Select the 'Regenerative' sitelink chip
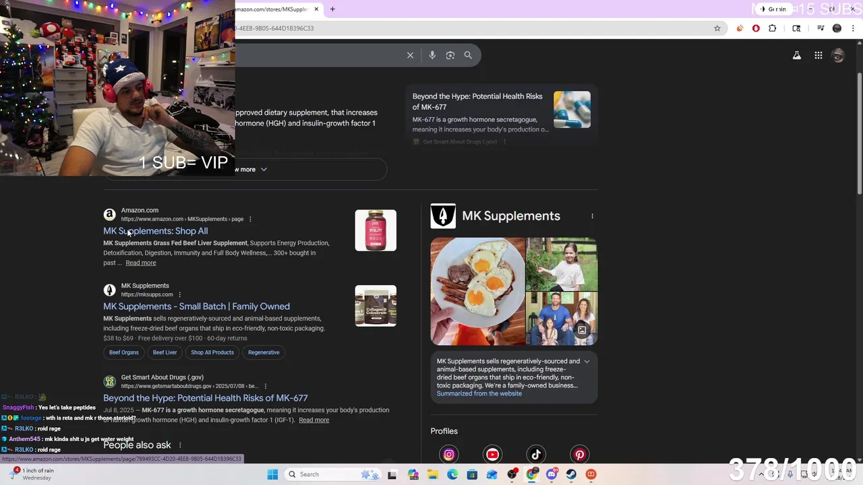The height and width of the screenshot is (485, 863). click(264, 352)
